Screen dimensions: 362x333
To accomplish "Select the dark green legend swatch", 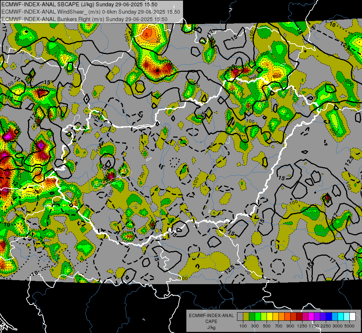I will (252, 317).
